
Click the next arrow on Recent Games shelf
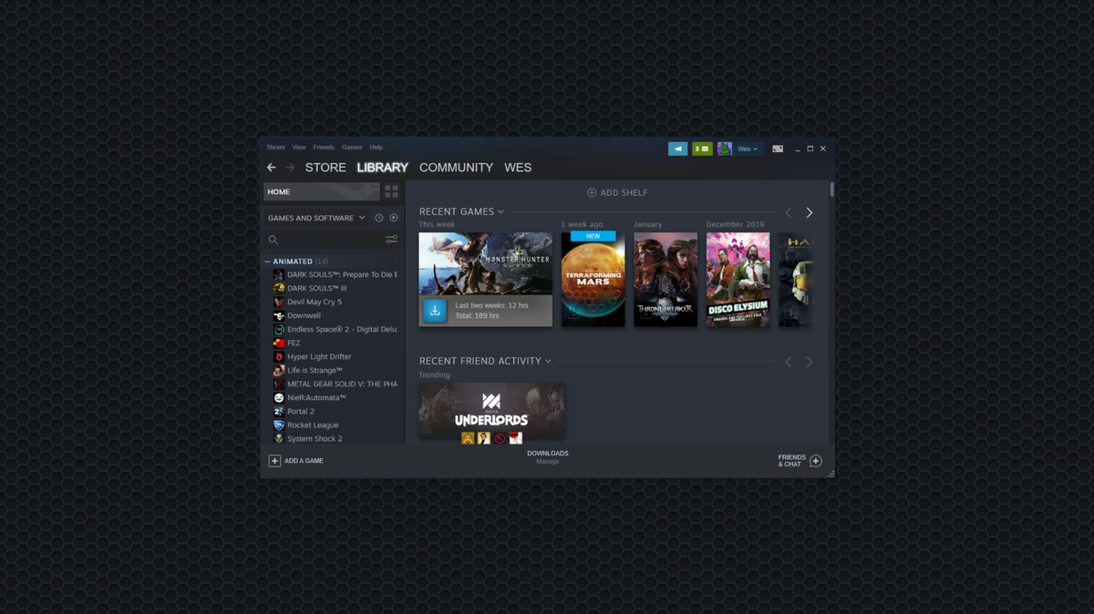[x=809, y=211]
